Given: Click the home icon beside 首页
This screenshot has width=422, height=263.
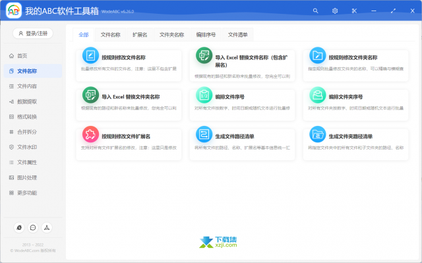Looking at the screenshot, I should pos(11,55).
